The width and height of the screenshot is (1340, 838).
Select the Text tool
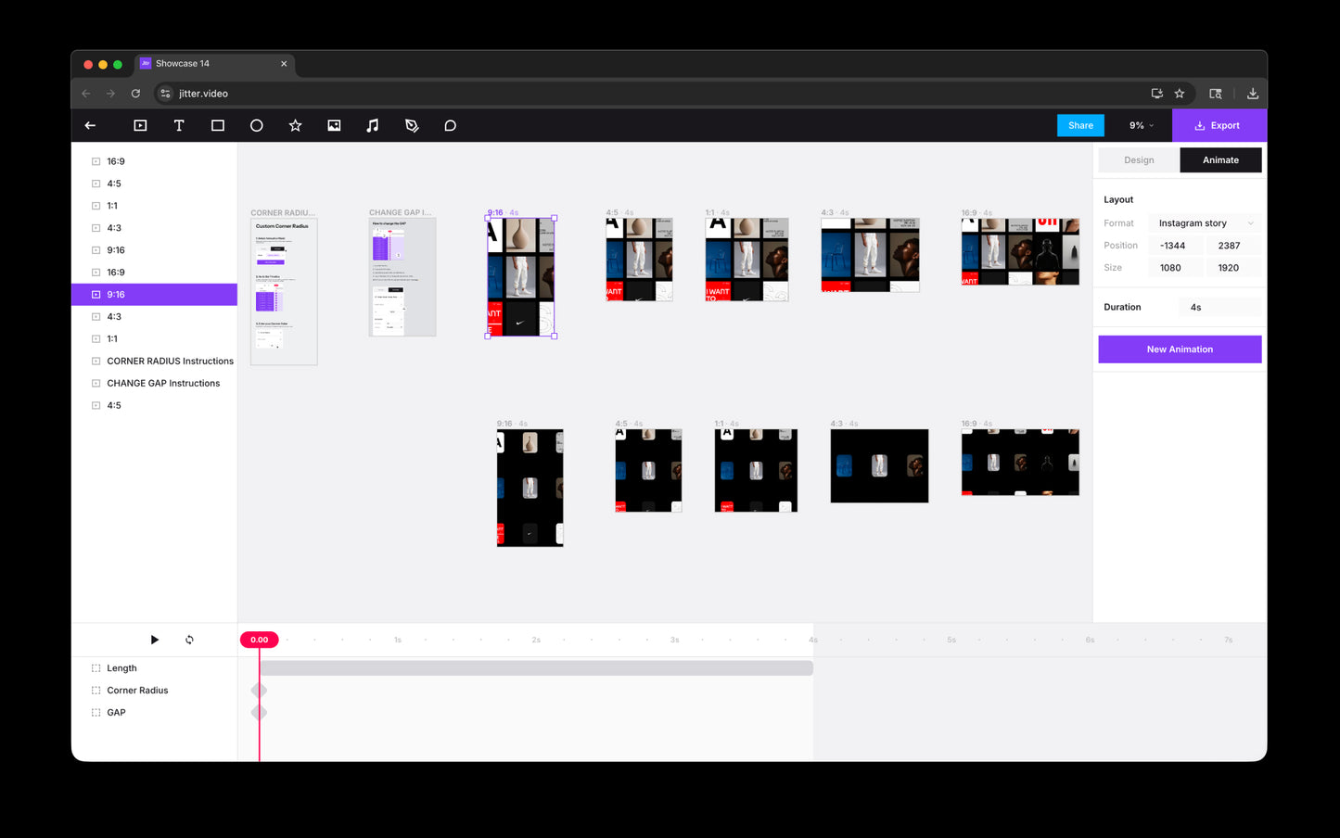point(179,125)
